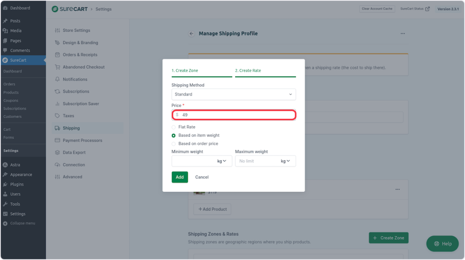Click the Abandoned Checkout cart icon
Viewport: 465px width, 260px height.
tap(57, 67)
